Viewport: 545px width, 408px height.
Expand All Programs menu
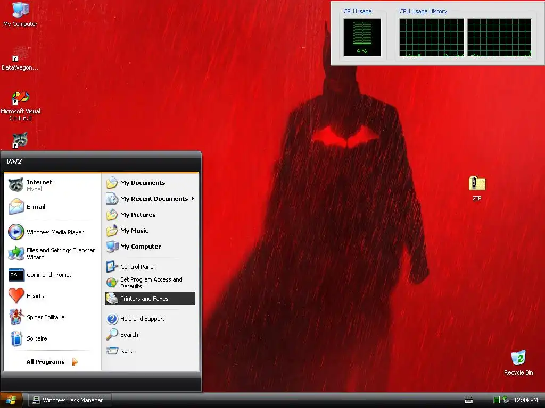tap(52, 362)
